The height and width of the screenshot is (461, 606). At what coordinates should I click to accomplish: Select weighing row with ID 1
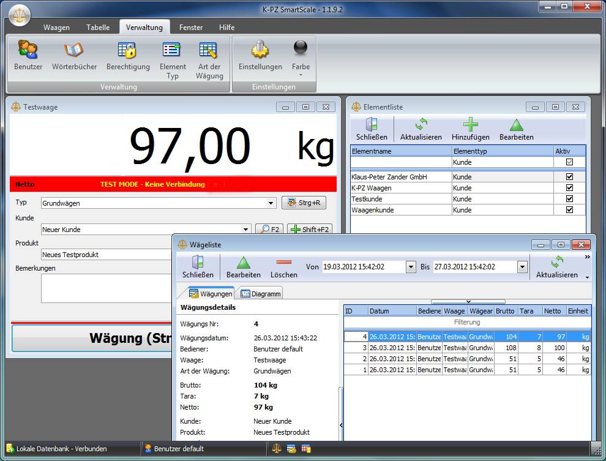(x=467, y=370)
